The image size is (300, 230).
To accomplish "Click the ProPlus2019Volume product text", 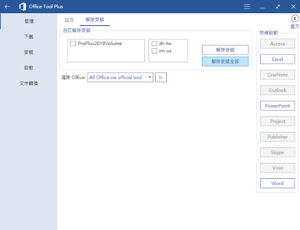I will click(100, 44).
